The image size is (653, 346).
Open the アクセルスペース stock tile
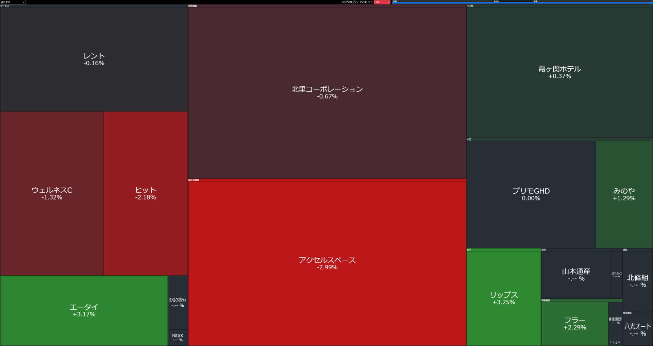(x=327, y=263)
